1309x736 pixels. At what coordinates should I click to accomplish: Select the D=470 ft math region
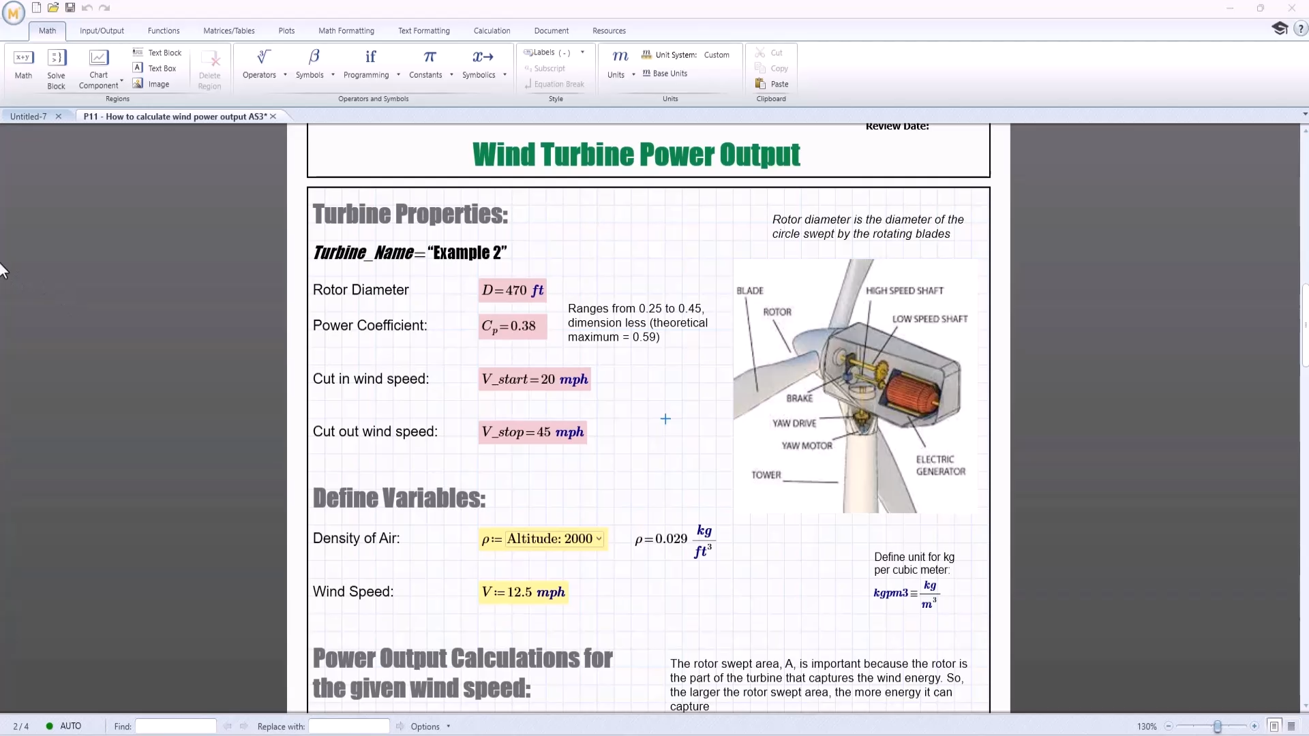tap(512, 290)
